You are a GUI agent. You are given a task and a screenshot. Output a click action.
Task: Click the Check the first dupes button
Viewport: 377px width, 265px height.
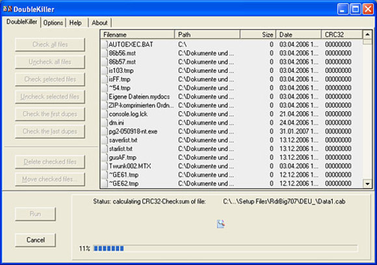point(50,114)
